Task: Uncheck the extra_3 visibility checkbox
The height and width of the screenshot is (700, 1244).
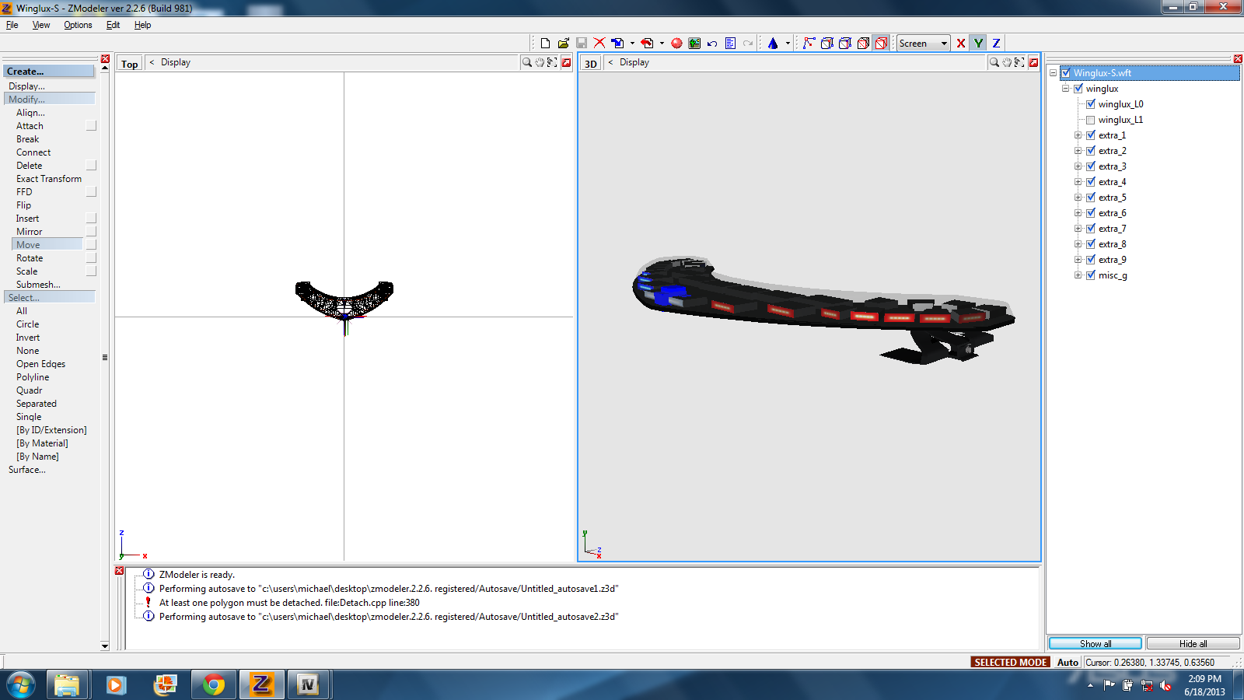Action: (x=1090, y=166)
